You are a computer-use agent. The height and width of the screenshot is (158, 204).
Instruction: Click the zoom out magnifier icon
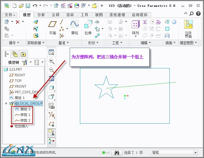pyautogui.click(x=51, y=70)
